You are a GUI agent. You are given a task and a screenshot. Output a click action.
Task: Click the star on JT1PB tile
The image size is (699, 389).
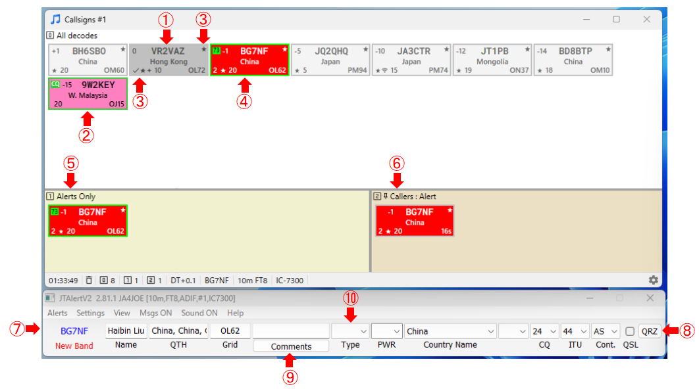coord(527,50)
